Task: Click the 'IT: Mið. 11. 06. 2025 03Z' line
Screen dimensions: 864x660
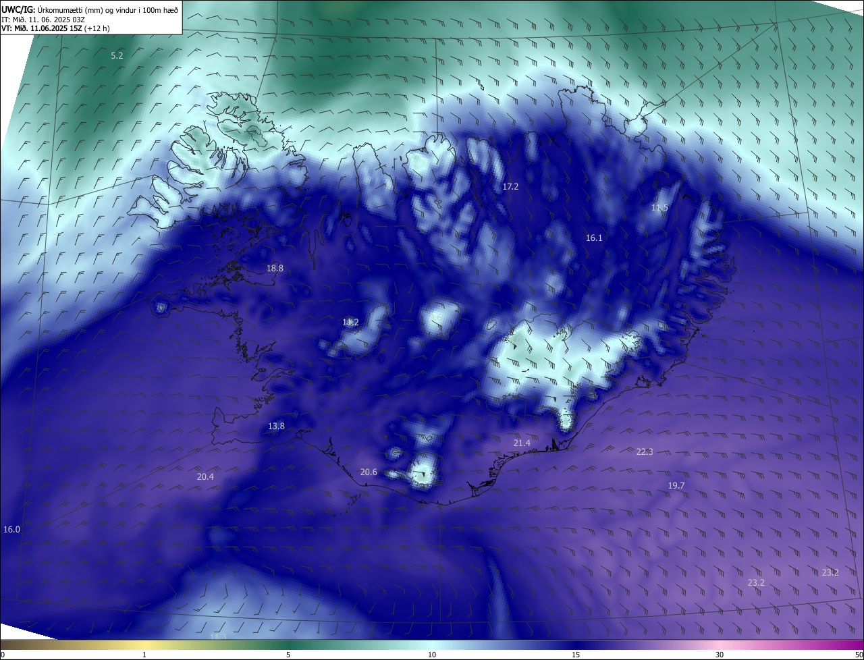Action: point(42,19)
